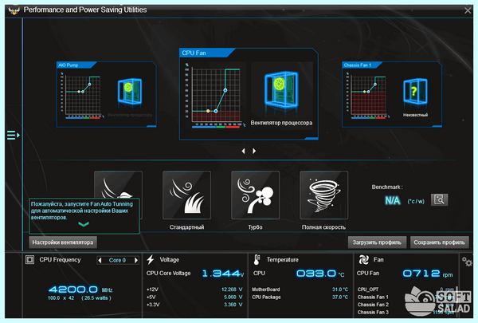Click the Chassis Fan 3 row
This screenshot has width=478, height=323.
(406, 313)
